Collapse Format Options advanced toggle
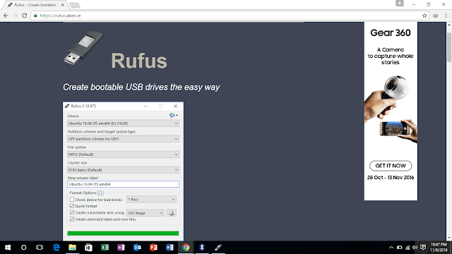Screen dimensions: 452x254 (x=100, y=193)
